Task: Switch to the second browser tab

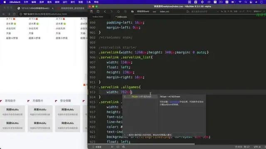Action: pyautogui.click(x=71, y=8)
